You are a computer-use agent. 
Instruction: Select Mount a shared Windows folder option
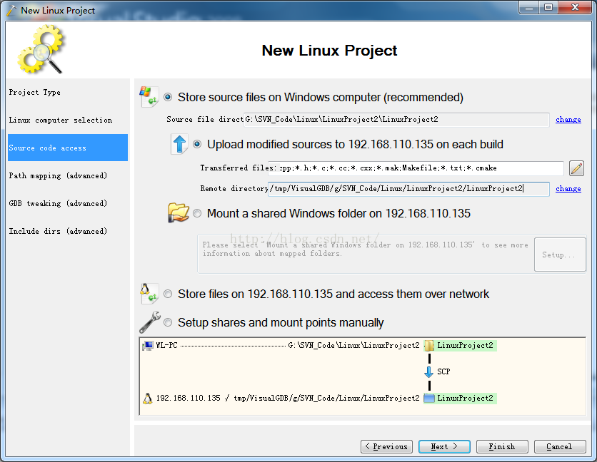coord(197,213)
